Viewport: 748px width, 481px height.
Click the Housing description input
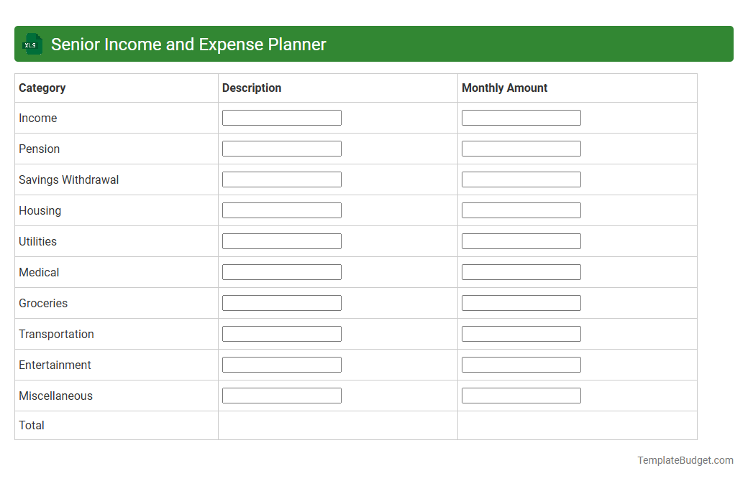282,210
